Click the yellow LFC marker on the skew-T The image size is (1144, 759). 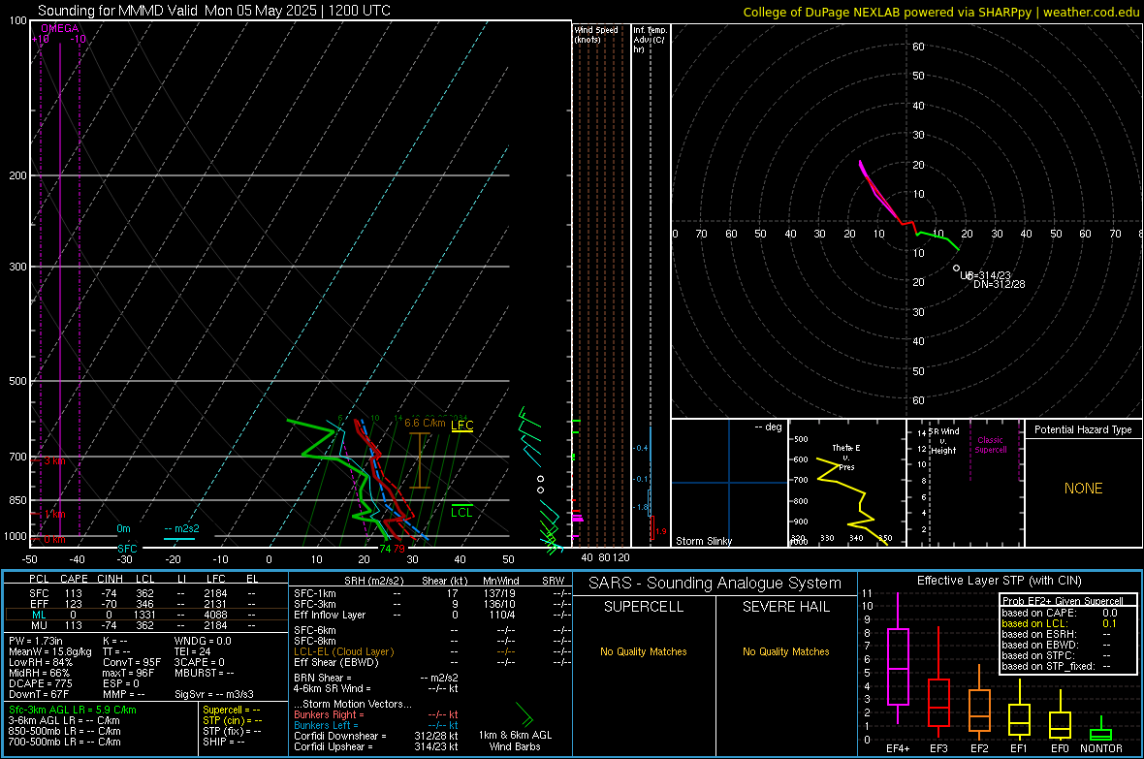tap(461, 427)
